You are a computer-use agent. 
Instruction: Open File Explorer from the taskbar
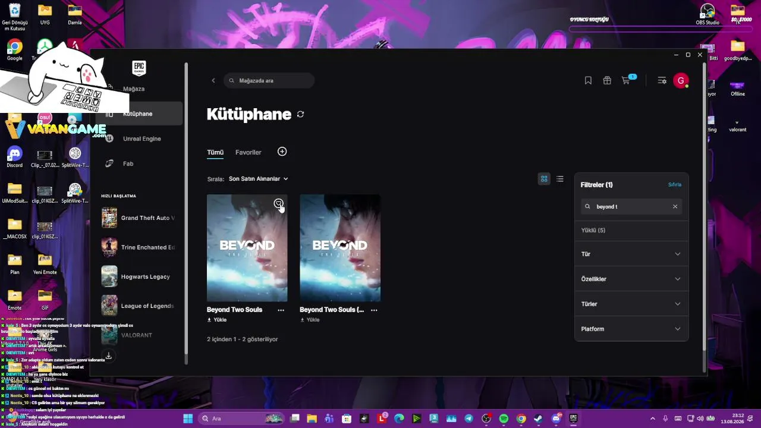[312, 418]
